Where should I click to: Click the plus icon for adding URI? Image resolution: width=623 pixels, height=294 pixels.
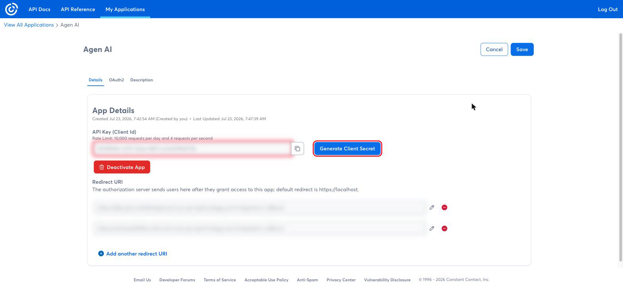tap(101, 254)
